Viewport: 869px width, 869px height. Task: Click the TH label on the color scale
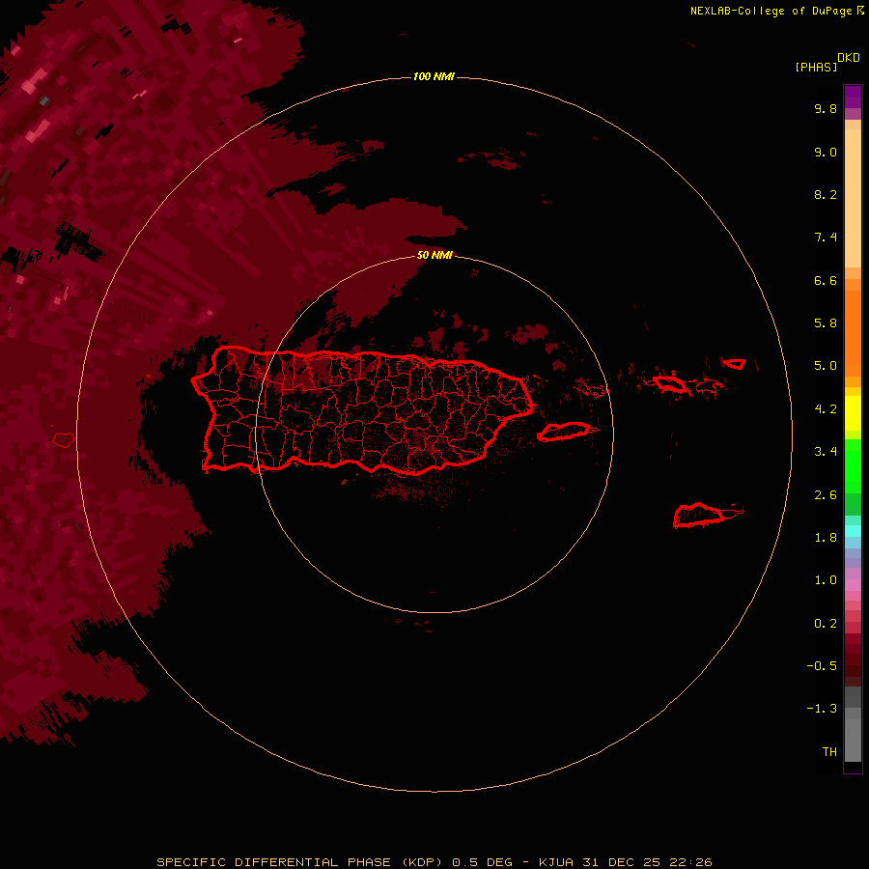[x=829, y=752]
